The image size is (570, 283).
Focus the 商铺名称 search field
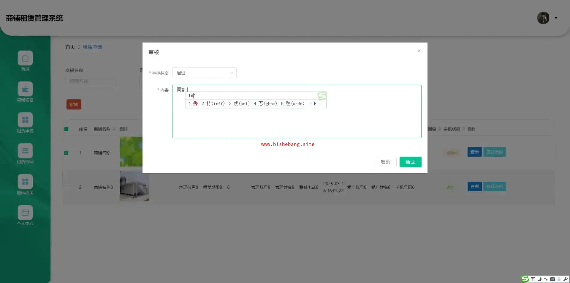91,81
